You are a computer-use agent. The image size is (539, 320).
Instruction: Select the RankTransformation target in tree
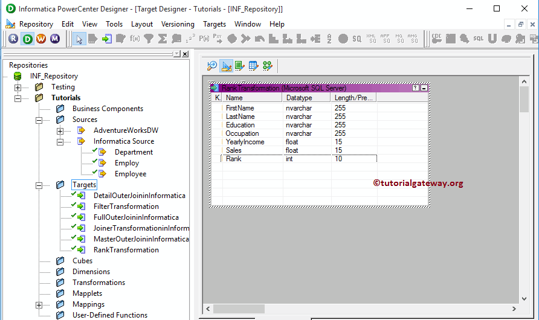point(126,250)
